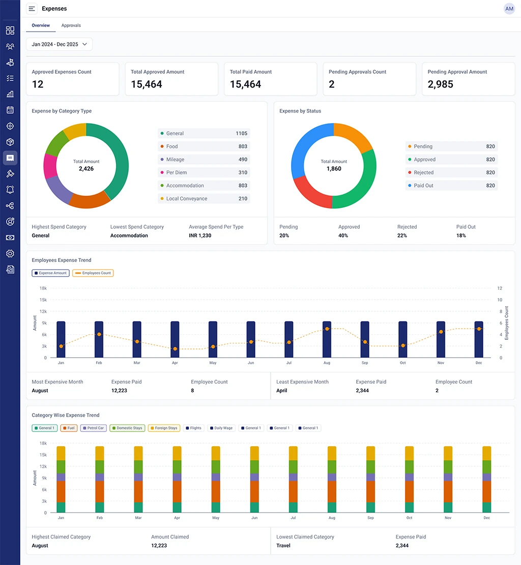This screenshot has width=521, height=565.
Task: Open the checklist tasks icon in sidebar
Action: [10, 78]
